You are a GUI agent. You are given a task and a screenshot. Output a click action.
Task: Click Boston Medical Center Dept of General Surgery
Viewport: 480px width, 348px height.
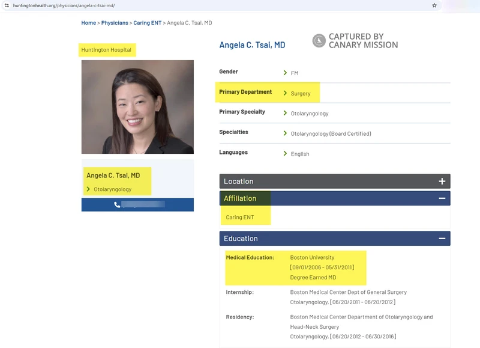click(349, 292)
